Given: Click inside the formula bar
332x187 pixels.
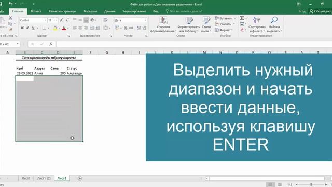Looking at the screenshot, I should pos(193,44).
